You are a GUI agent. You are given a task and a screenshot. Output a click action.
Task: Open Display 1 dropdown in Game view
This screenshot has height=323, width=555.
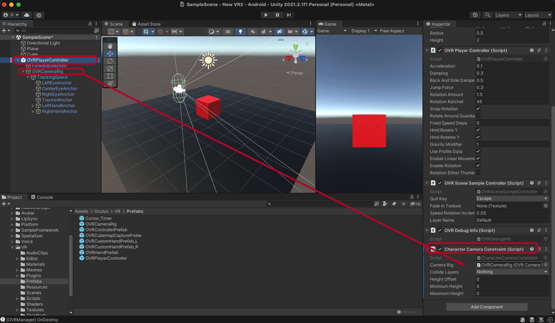[364, 31]
